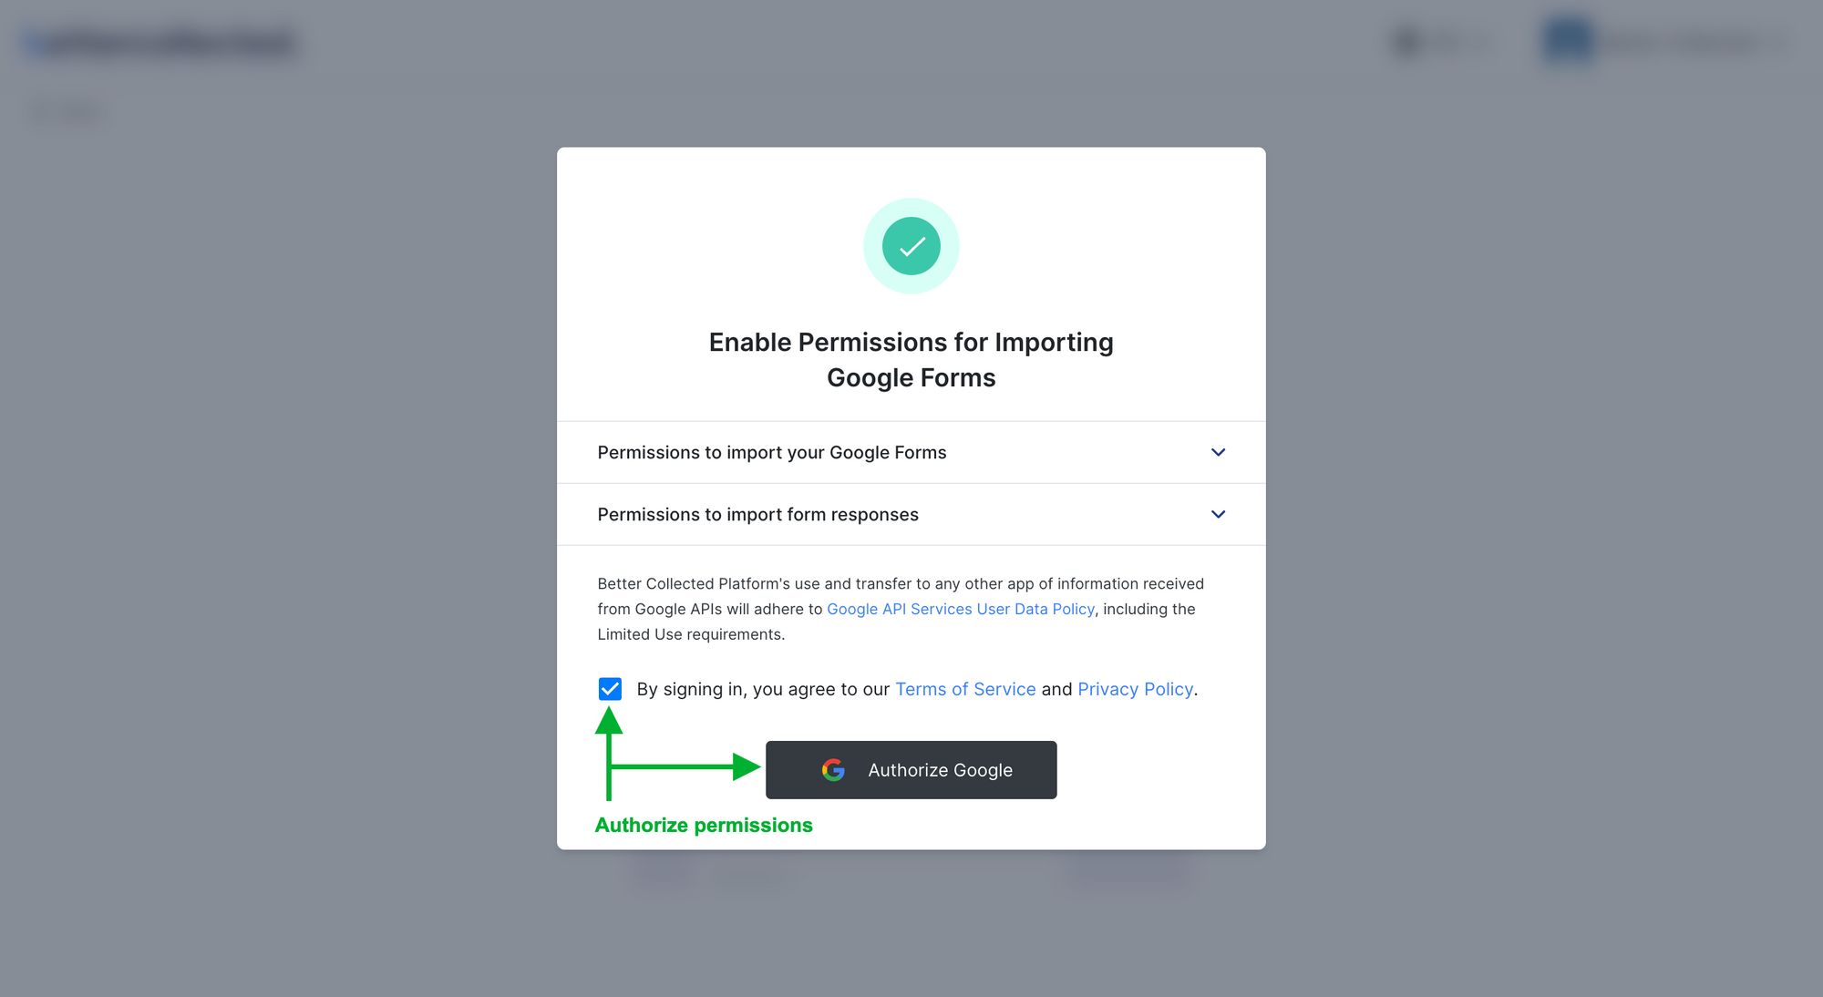Viewport: 1823px width, 997px height.
Task: Toggle the checkbox beside the signing statement
Action: point(609,689)
